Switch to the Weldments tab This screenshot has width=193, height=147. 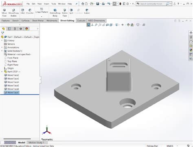tap(52, 20)
